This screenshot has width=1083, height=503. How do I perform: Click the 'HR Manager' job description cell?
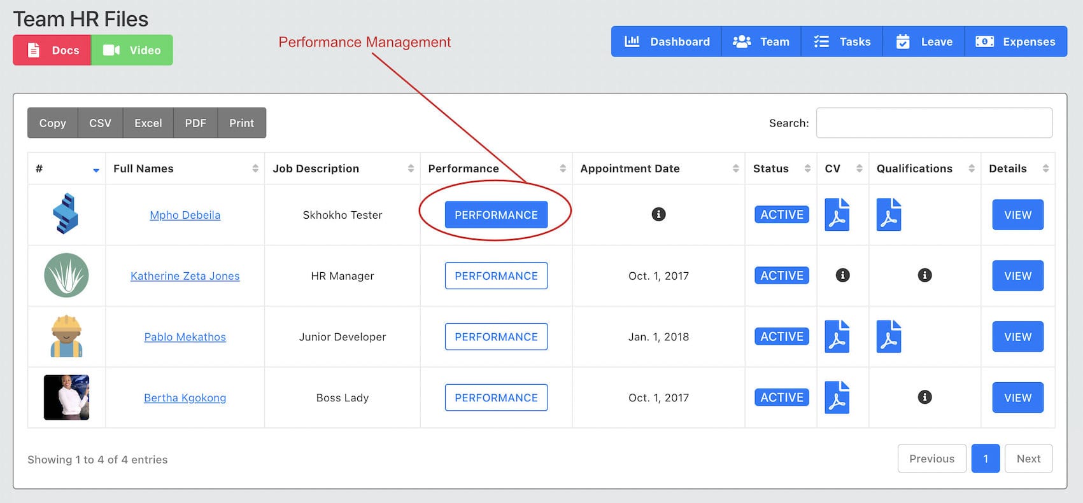coord(343,276)
